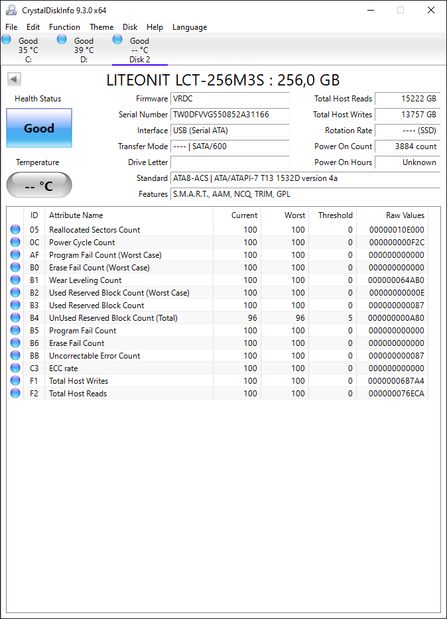The height and width of the screenshot is (619, 447).
Task: Click status orb for Reallocated Sectors Count
Action: pos(15,229)
